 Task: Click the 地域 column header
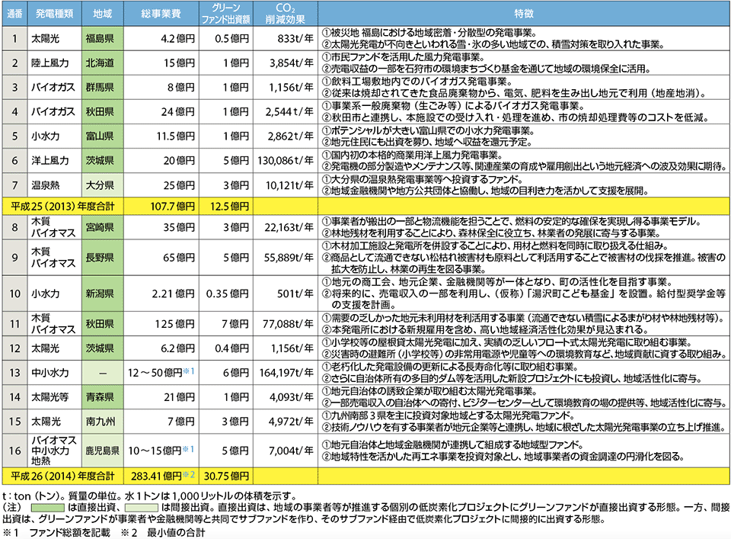(x=103, y=14)
